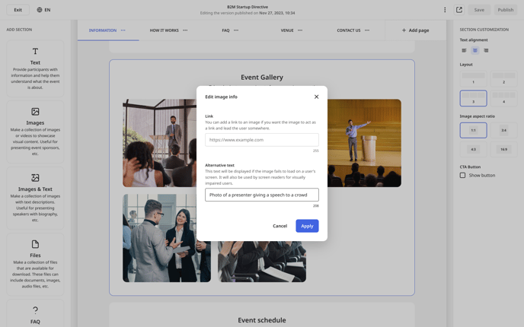Screen dimensions: 524x327
Task: Click the Save button
Action: (479, 10)
